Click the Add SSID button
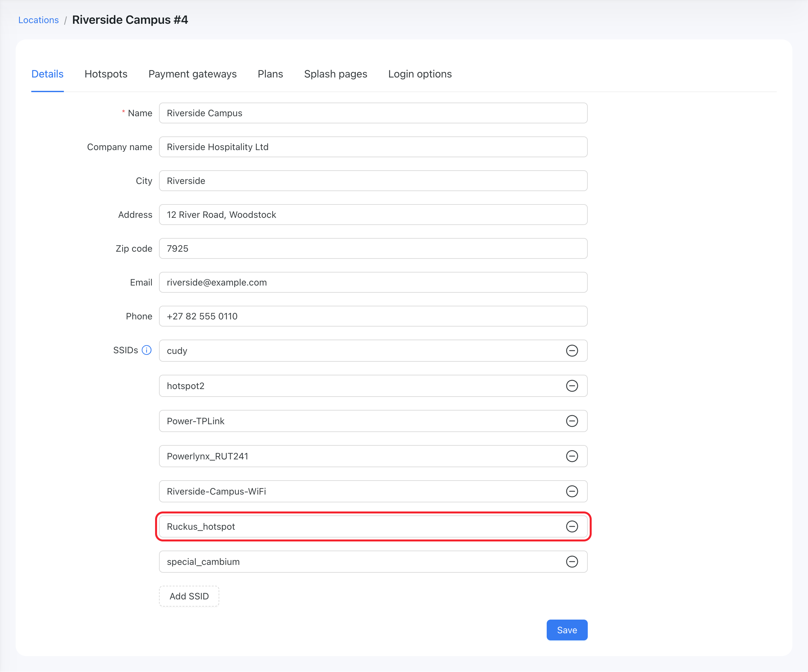Image resolution: width=808 pixels, height=672 pixels. click(x=189, y=596)
